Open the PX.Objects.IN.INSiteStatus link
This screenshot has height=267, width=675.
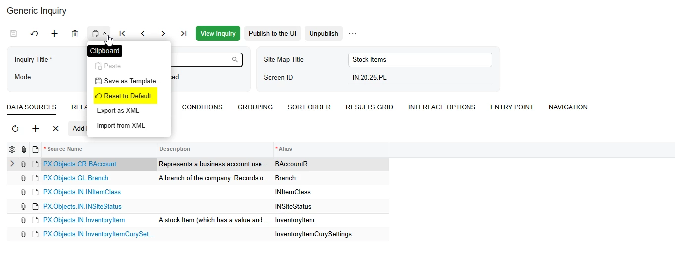pos(82,206)
